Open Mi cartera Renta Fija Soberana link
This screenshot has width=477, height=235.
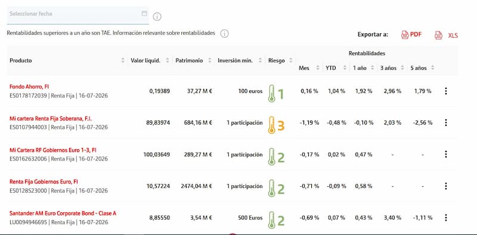(x=51, y=119)
